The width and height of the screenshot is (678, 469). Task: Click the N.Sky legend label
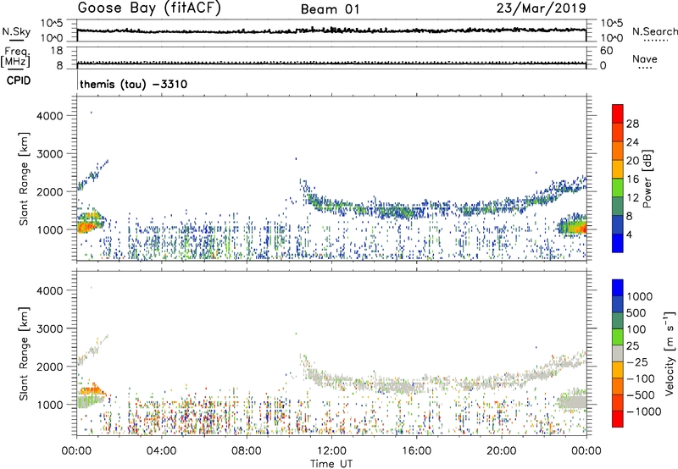[x=16, y=31]
